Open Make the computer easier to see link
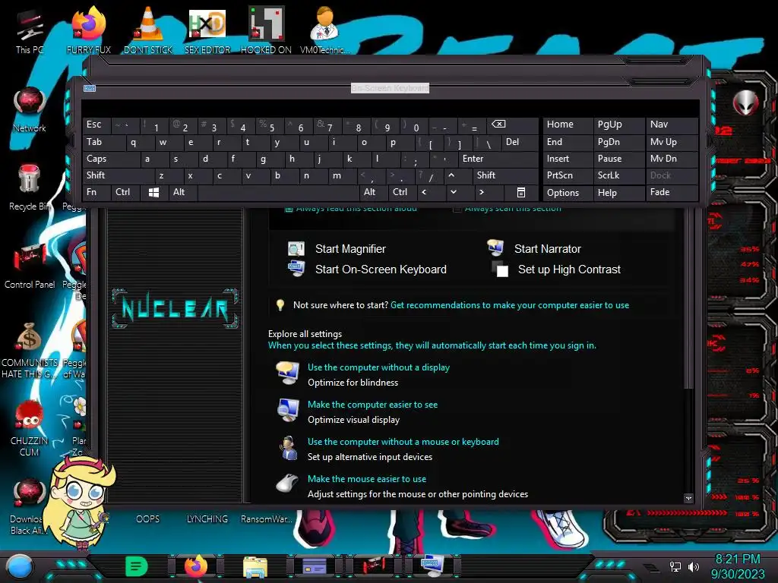The width and height of the screenshot is (778, 583). [372, 405]
